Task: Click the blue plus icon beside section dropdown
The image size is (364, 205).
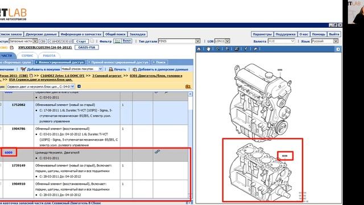Action: coord(79,87)
